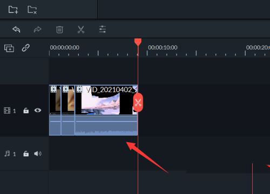
Task: Click the 00:00:10:00 mark on ruler
Action: (x=163, y=47)
